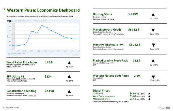Screen dimensions: 173x111
Task: Open Census.gov link under Construction Spending
Action: (32, 95)
